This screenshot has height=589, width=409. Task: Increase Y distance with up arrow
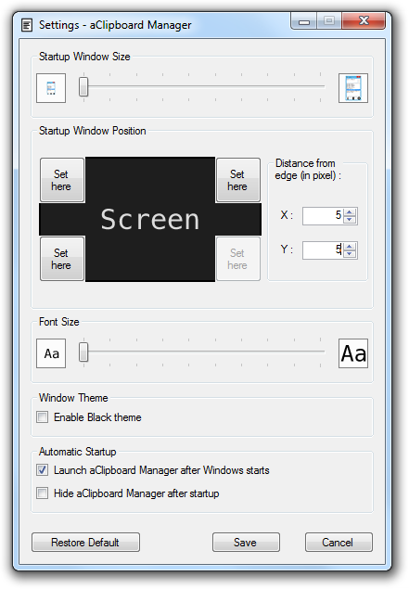pyautogui.click(x=350, y=246)
